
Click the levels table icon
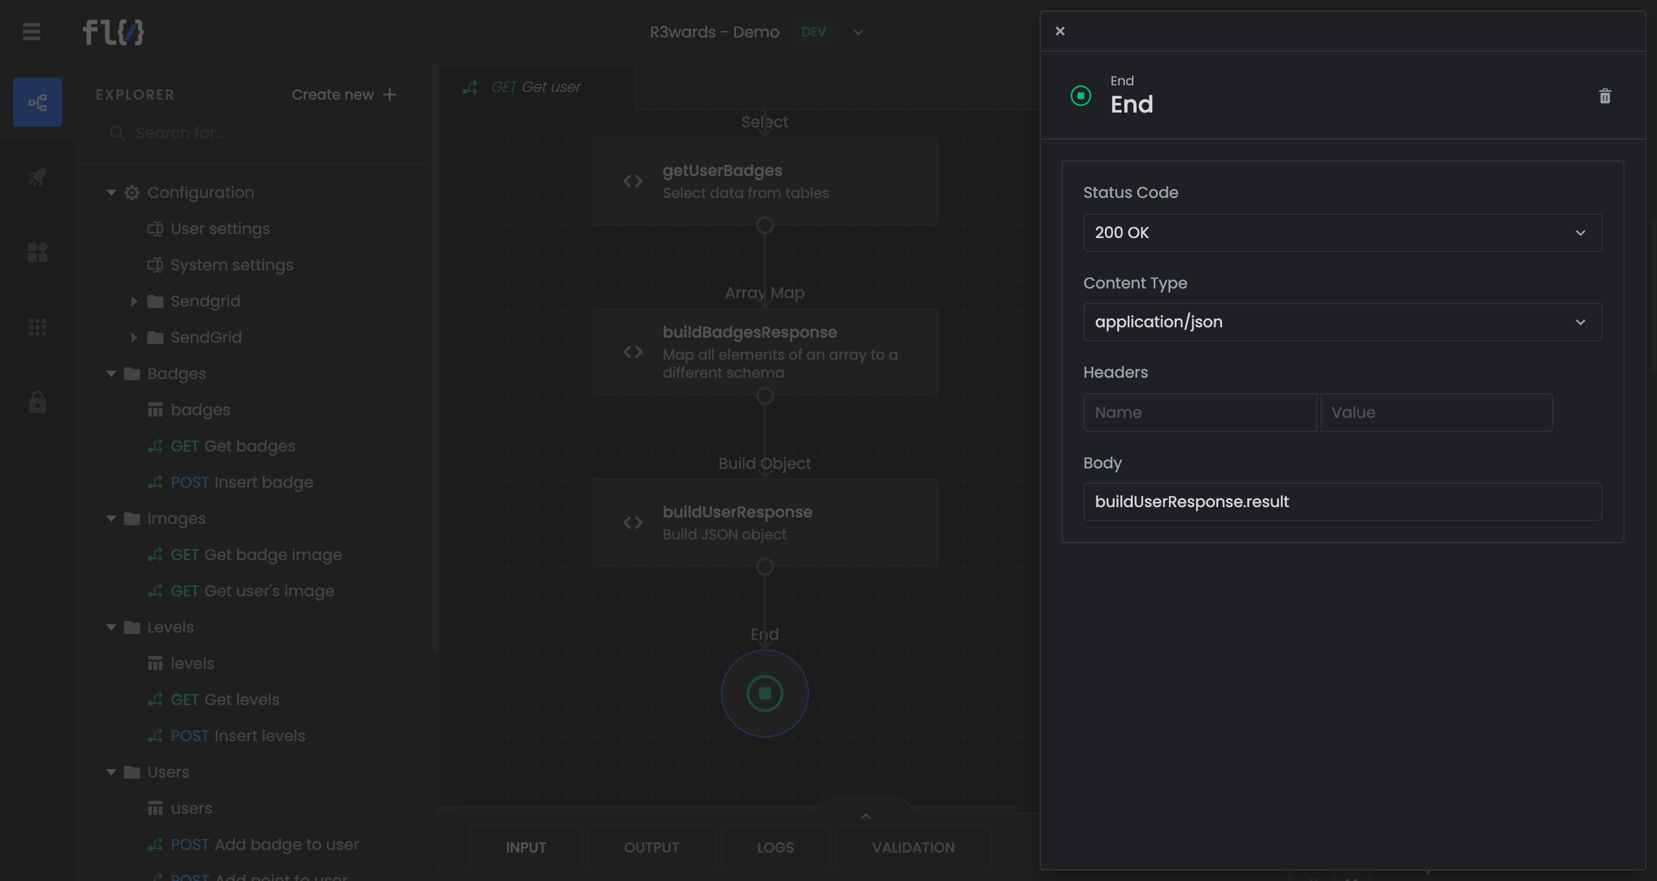coord(155,664)
